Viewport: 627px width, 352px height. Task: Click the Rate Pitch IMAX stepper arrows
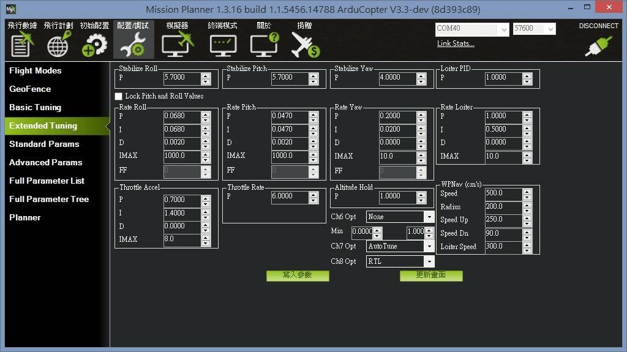[x=313, y=157]
